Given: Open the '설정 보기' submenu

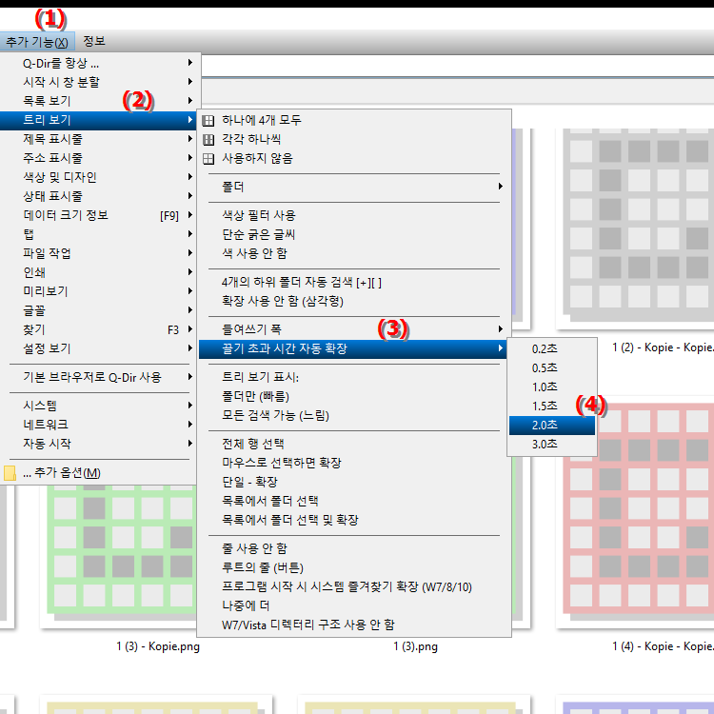Looking at the screenshot, I should click(x=98, y=349).
